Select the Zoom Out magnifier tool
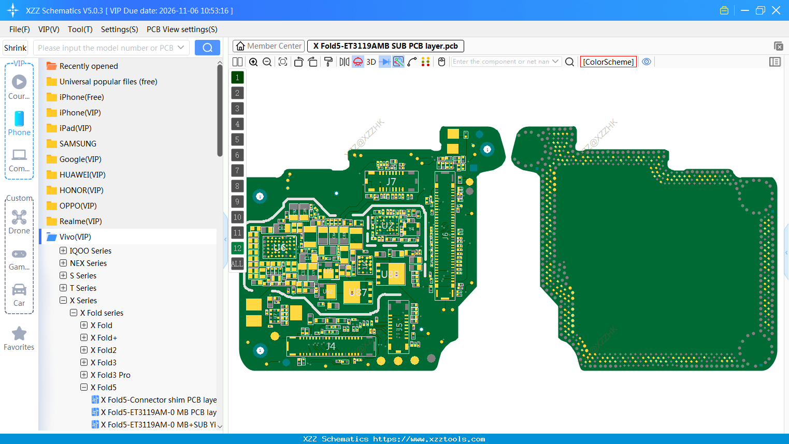Image resolution: width=789 pixels, height=444 pixels. 267,62
